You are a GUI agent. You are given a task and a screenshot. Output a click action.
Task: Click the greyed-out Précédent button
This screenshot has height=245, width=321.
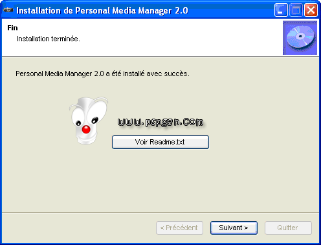tap(179, 228)
